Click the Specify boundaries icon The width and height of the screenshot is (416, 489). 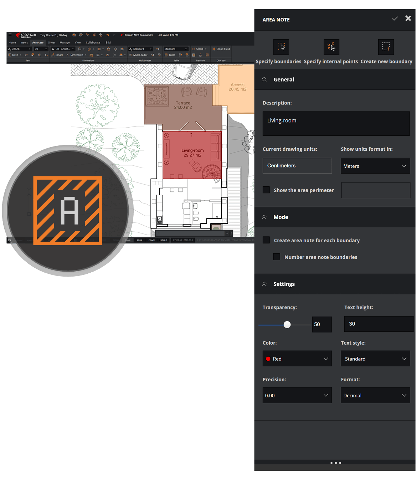pyautogui.click(x=281, y=47)
